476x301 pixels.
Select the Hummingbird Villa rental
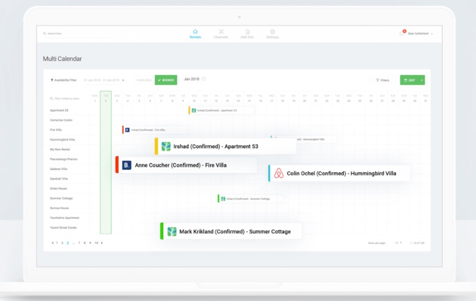(62, 139)
